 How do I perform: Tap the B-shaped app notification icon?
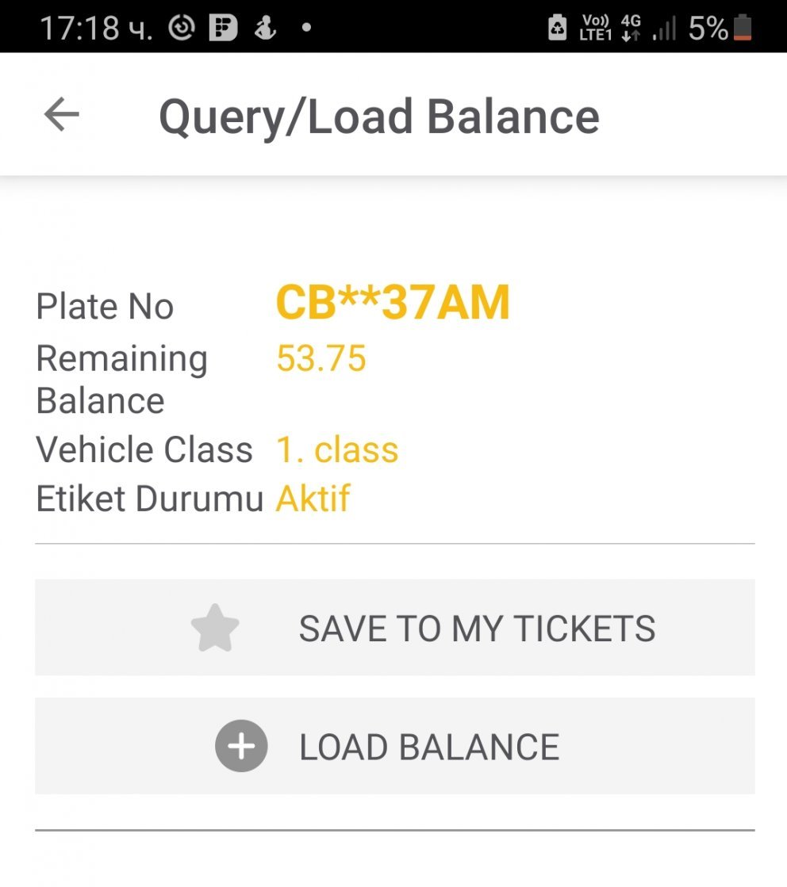(223, 27)
